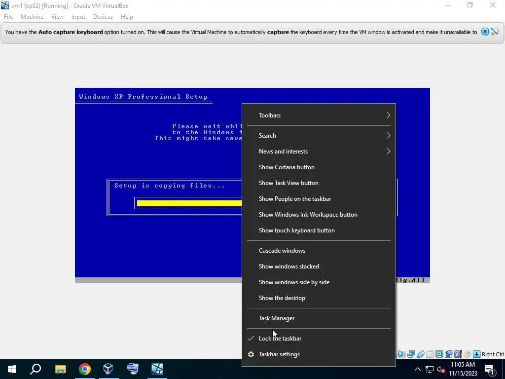
Task: Open VirtualBox Manager cube icon in taskbar
Action: pos(108,369)
